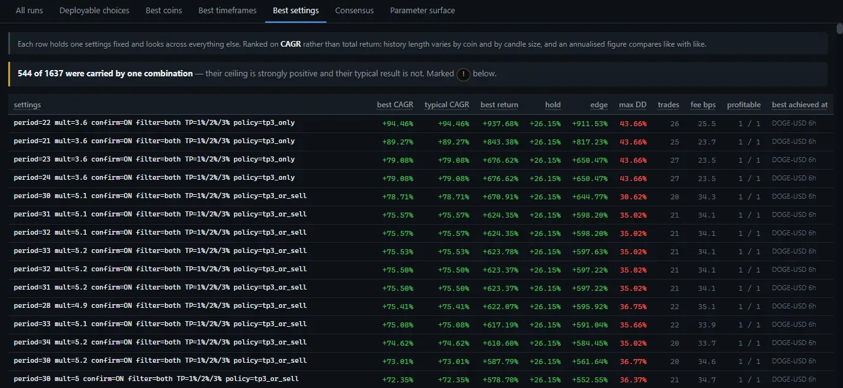
Task: Click the best return column header
Action: 499,105
